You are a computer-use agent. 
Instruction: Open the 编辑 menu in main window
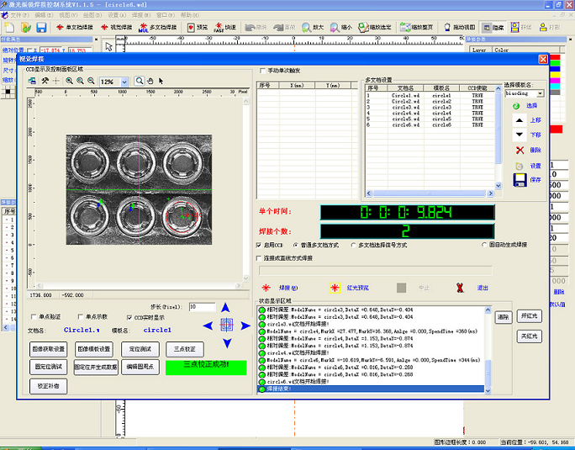coord(44,15)
